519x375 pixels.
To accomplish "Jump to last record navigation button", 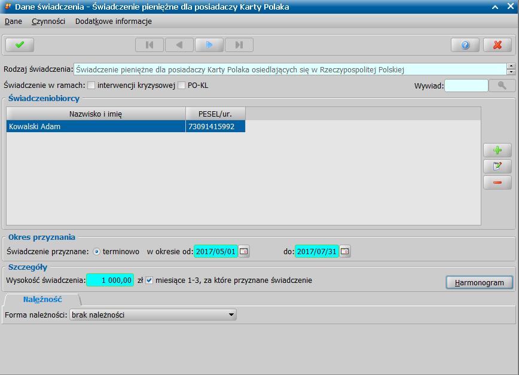I will [x=239, y=45].
